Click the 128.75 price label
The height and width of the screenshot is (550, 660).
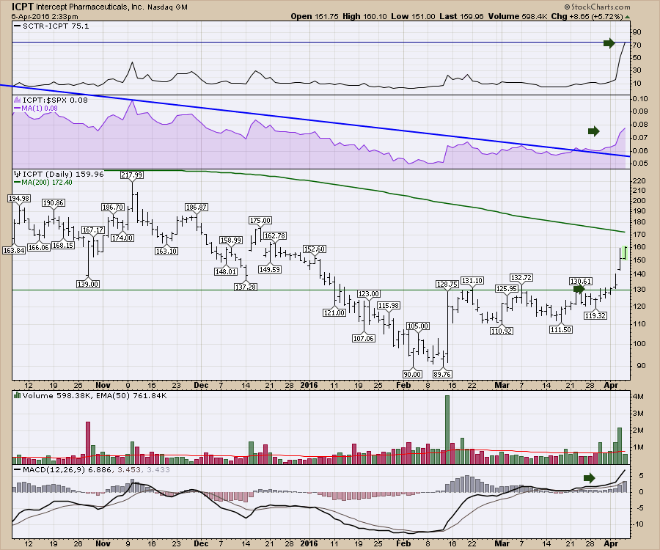coord(447,285)
